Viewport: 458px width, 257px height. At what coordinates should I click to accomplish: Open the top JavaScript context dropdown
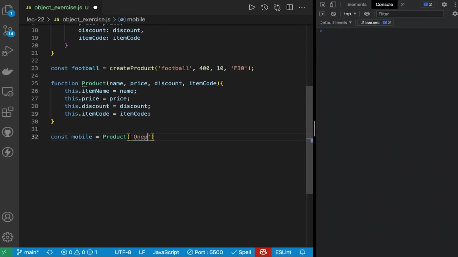(x=350, y=14)
